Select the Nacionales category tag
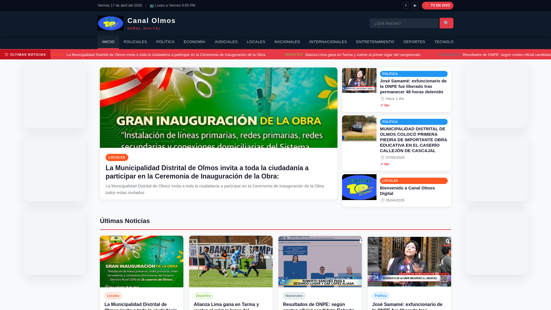The image size is (551, 310). coord(294,296)
